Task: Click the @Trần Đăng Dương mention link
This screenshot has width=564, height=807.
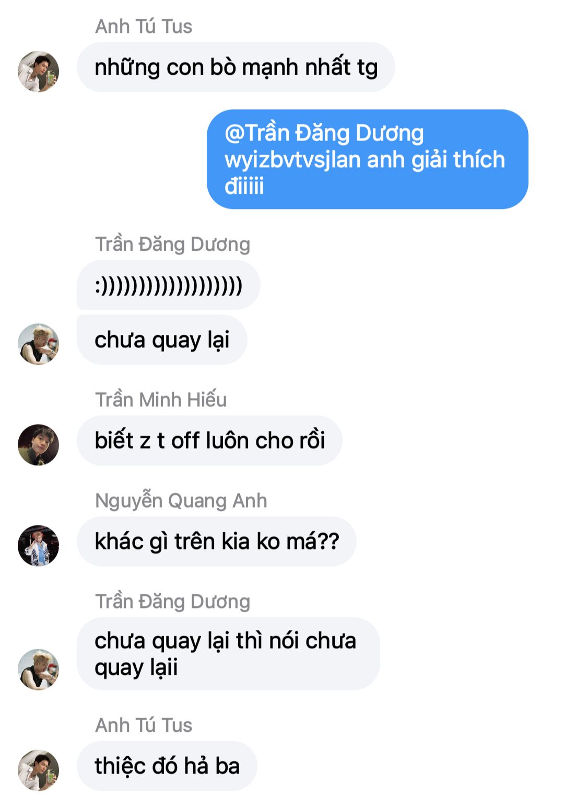Action: [324, 133]
